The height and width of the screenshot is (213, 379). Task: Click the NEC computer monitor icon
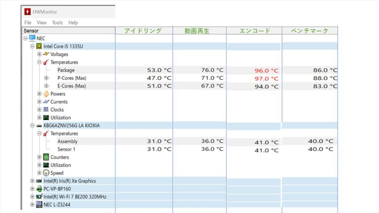coord(32,38)
